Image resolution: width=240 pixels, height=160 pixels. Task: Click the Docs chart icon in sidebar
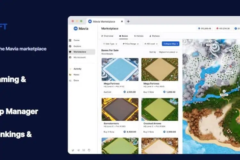tap(70, 80)
